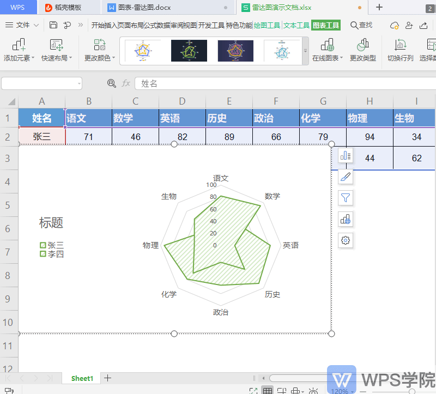Switch to the 页面布局 ribbon tab
Viewport: 436px width, 394px height.
pos(130,25)
